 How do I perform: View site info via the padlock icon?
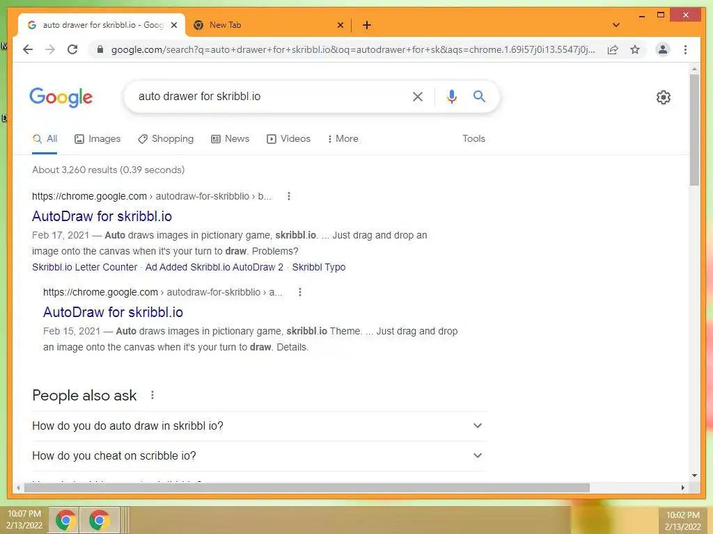point(100,49)
